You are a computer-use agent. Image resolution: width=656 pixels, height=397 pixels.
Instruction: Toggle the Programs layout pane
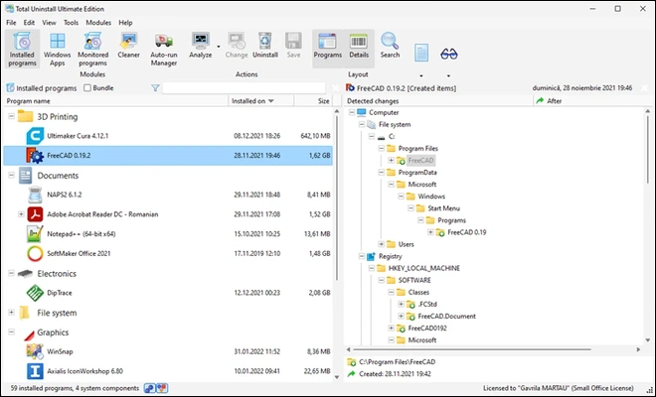click(x=327, y=46)
